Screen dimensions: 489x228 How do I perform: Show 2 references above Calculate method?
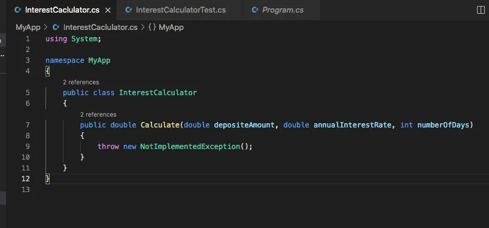(98, 114)
